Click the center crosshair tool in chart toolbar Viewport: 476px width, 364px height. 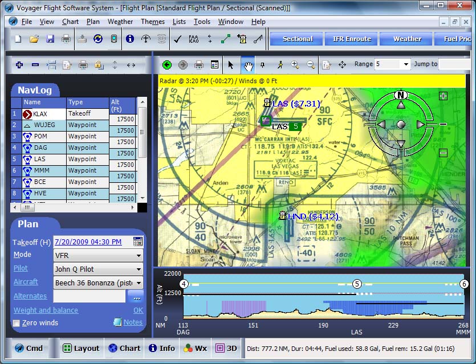343,64
